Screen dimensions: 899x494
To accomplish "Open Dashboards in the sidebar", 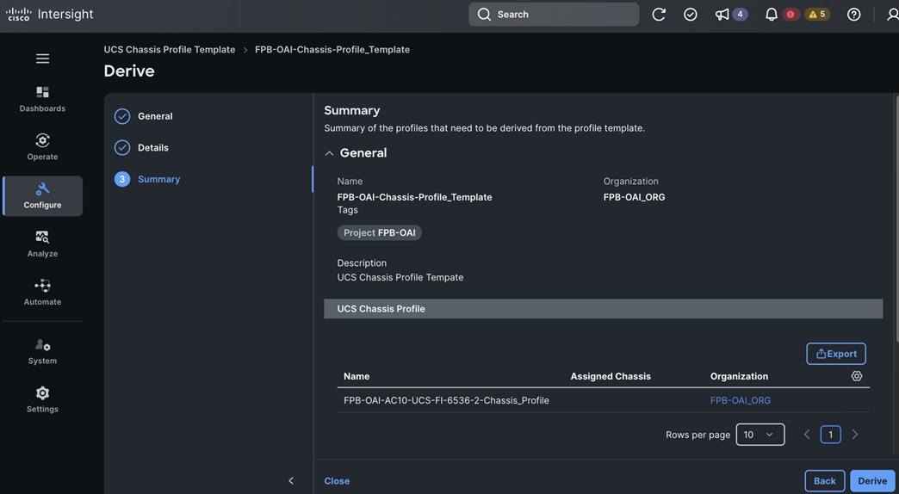I will point(42,99).
